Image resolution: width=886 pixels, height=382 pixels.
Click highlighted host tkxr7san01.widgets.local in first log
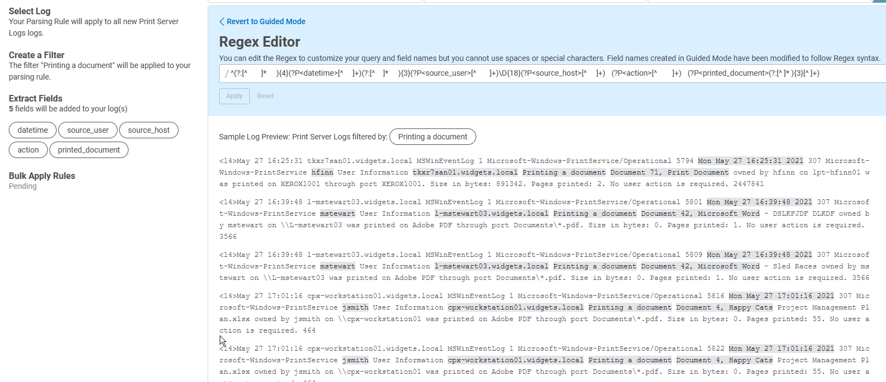pos(465,172)
